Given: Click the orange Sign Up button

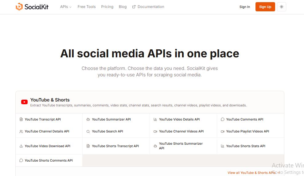Looking at the screenshot, I should 265,7.
